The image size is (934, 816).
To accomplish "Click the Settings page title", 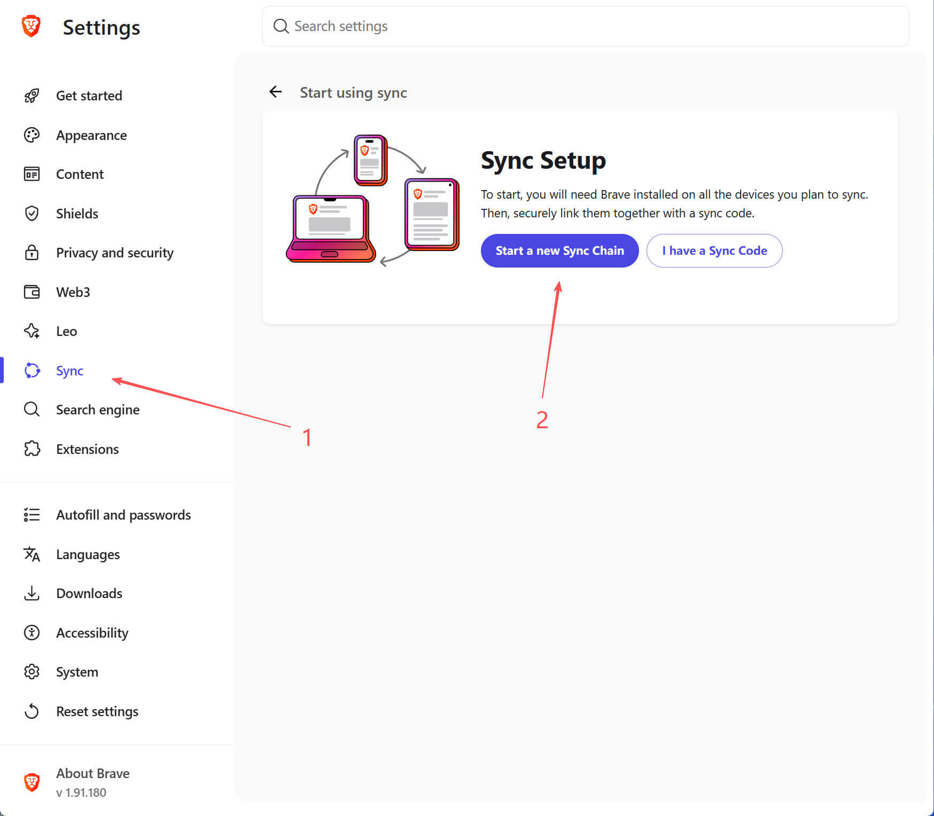I will 102,27.
